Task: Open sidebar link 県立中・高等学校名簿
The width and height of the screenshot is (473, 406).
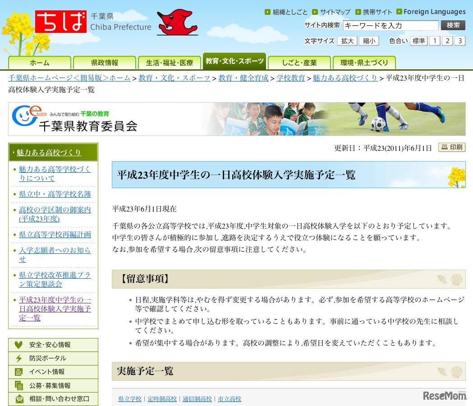Action: click(x=55, y=194)
